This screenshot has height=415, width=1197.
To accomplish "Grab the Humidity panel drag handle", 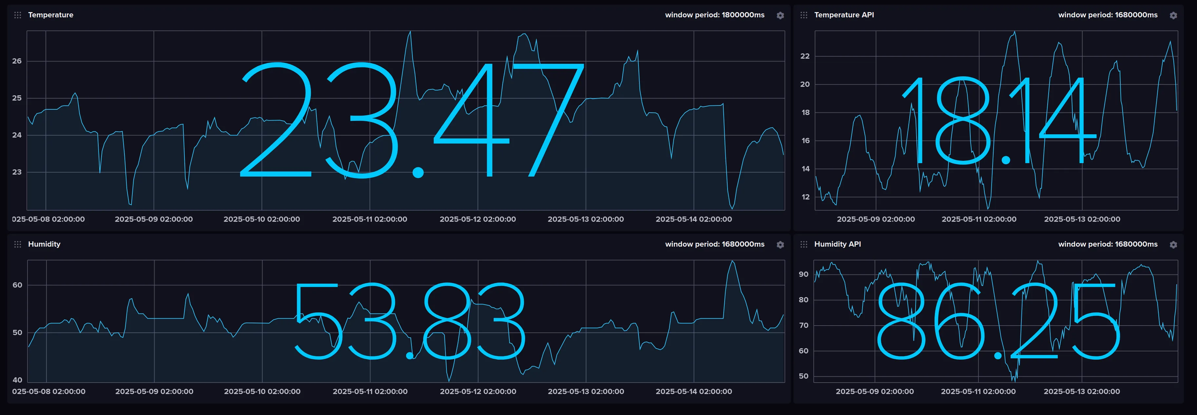I will tap(17, 244).
